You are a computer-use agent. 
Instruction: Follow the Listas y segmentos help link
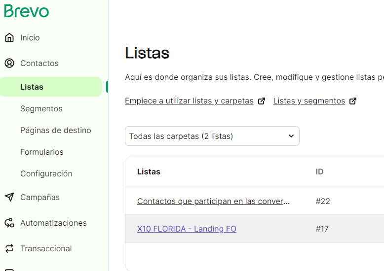coord(309,101)
